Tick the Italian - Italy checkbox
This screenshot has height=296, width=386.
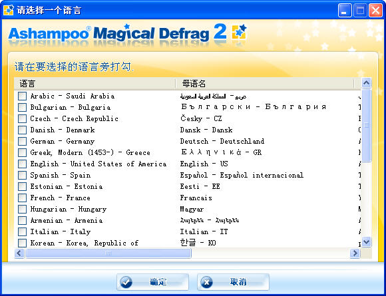(22, 231)
